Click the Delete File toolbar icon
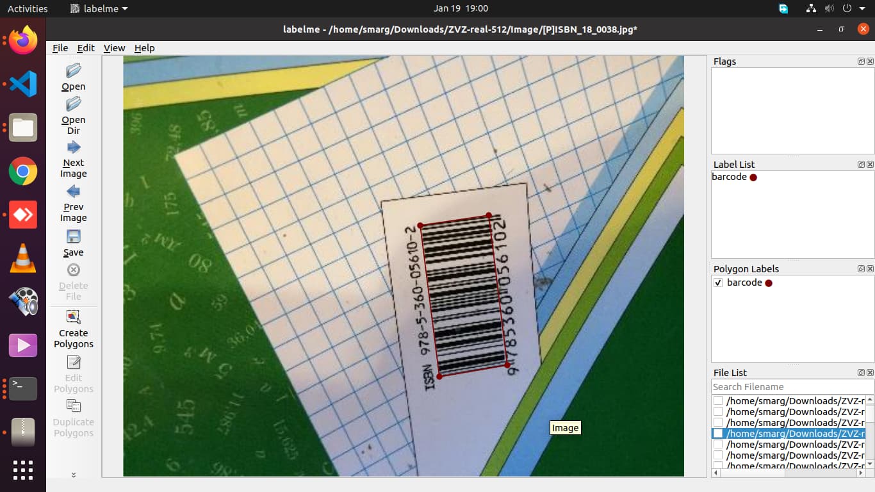875x492 pixels. click(x=74, y=270)
